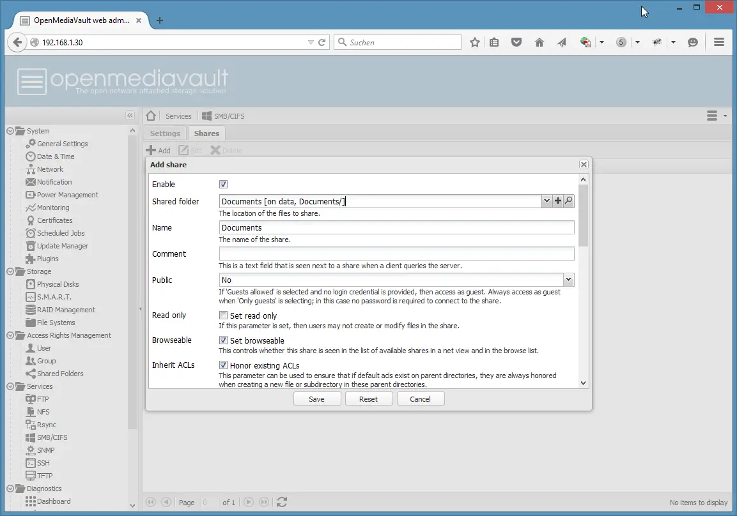737x516 pixels.
Task: Open the Shared folder dropdown
Action: (547, 201)
